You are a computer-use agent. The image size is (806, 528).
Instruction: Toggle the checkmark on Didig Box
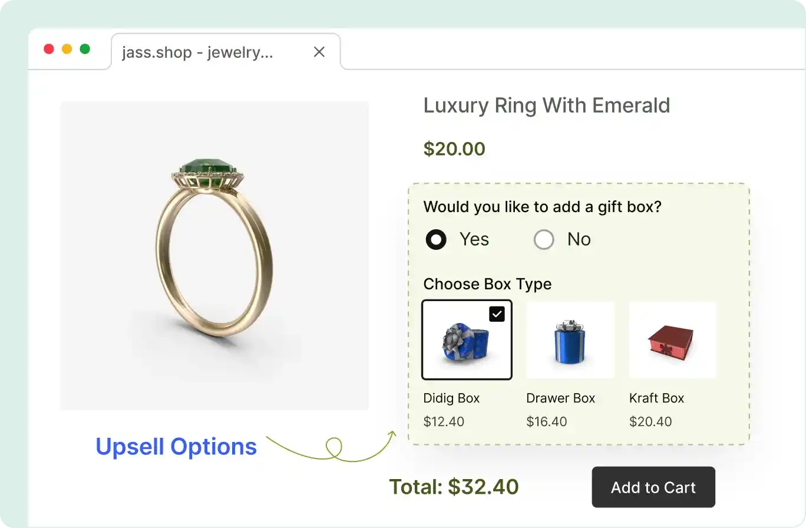click(497, 314)
